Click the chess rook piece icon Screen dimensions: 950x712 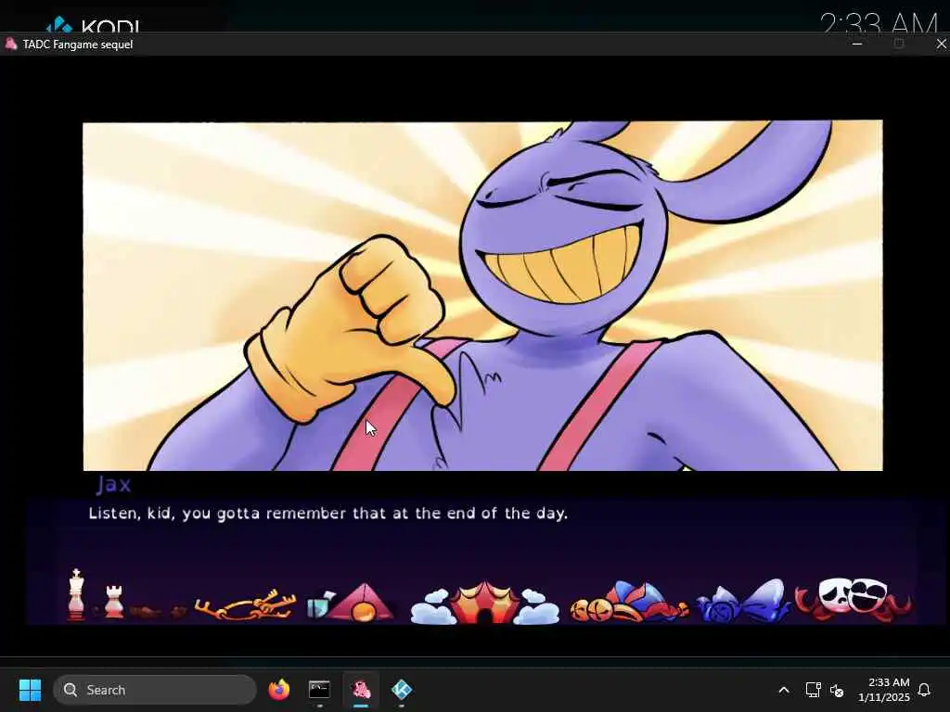tap(114, 601)
